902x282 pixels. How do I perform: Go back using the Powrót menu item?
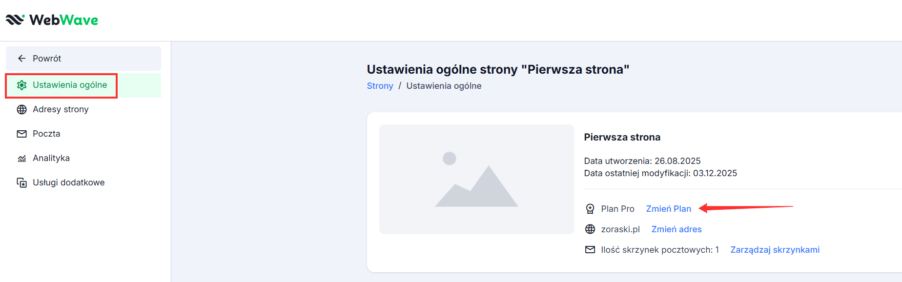pyautogui.click(x=47, y=59)
